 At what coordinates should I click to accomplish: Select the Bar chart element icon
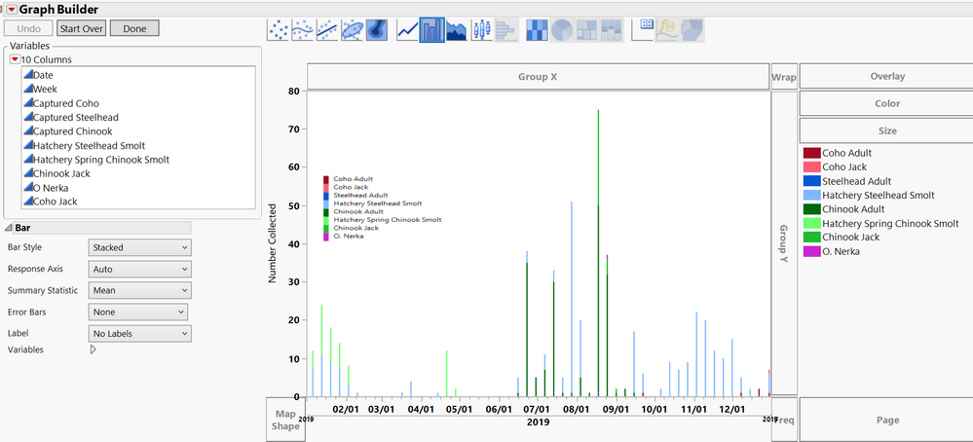431,30
